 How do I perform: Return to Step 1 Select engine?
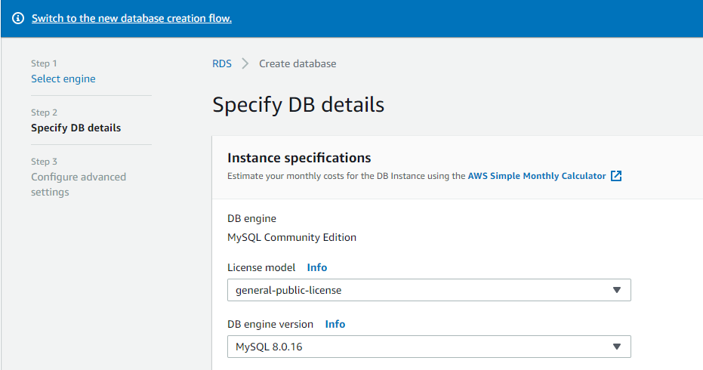(63, 79)
